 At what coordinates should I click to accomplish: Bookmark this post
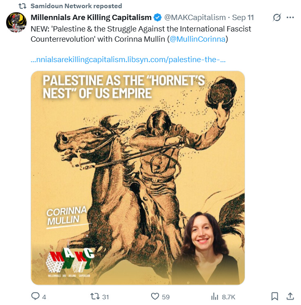pyautogui.click(x=274, y=296)
